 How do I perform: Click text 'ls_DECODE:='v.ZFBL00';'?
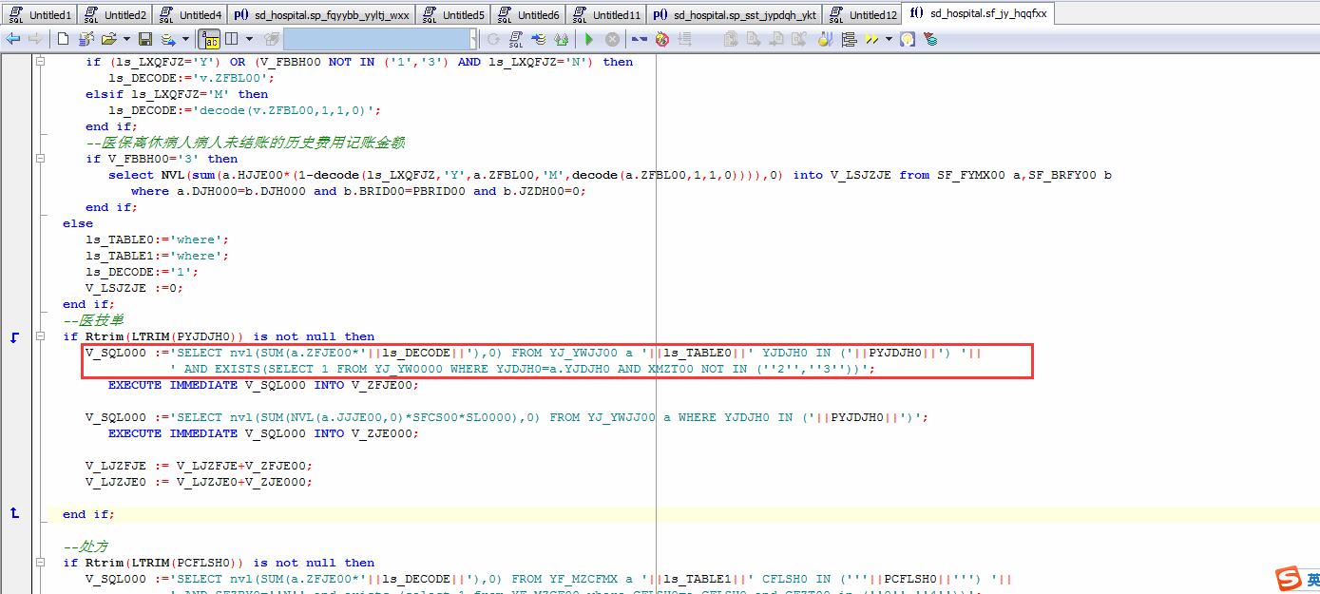click(x=192, y=78)
